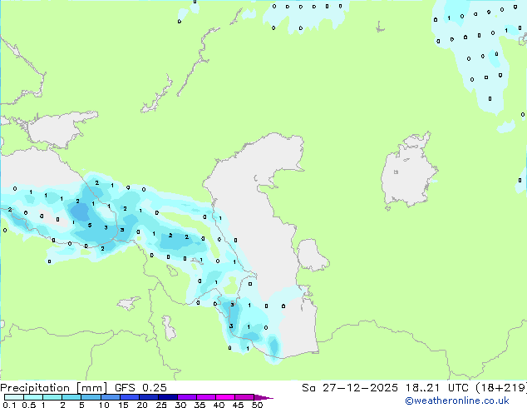This screenshot has width=527, height=408.
Task: Click the purple arrow tip beyond 50
Action: (263, 397)
